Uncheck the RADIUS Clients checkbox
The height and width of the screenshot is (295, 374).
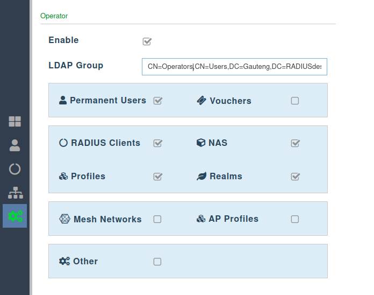[x=157, y=143]
